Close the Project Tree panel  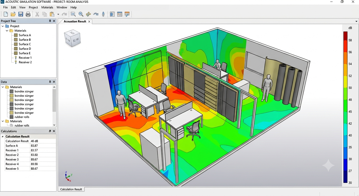pyautogui.click(x=54, y=21)
